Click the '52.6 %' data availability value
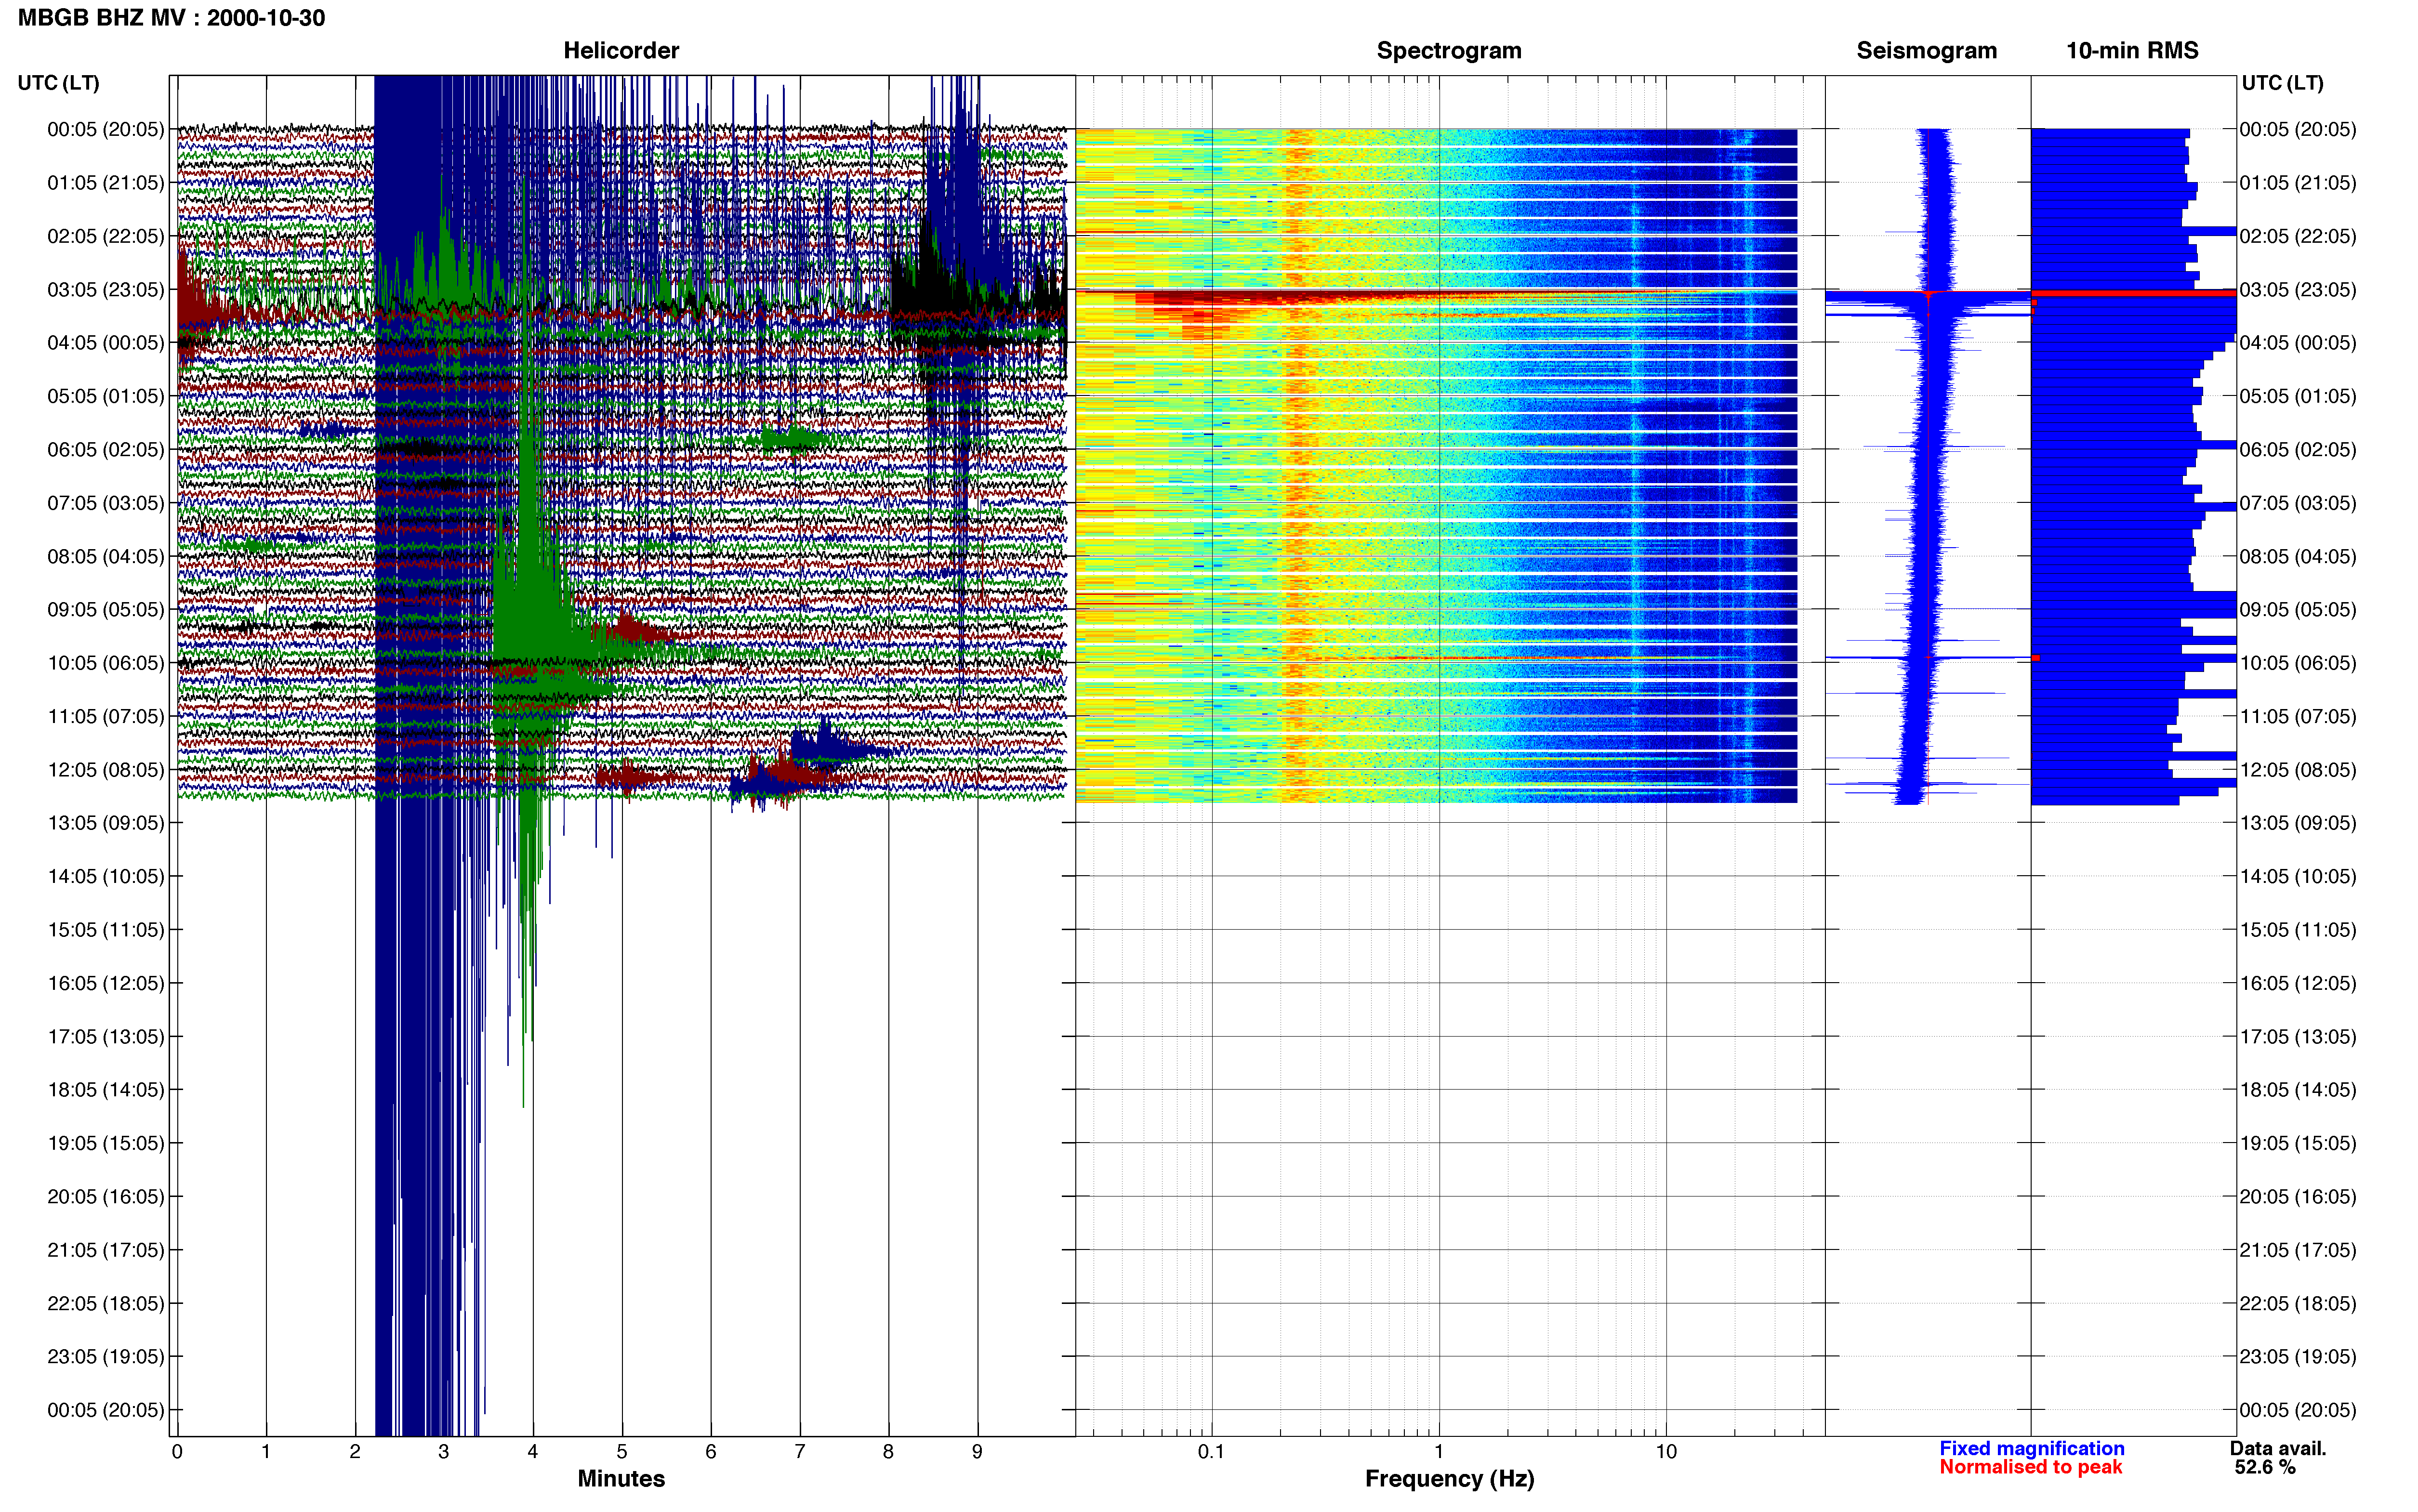Screen dimensions: 2418x1512 (x=2265, y=1468)
